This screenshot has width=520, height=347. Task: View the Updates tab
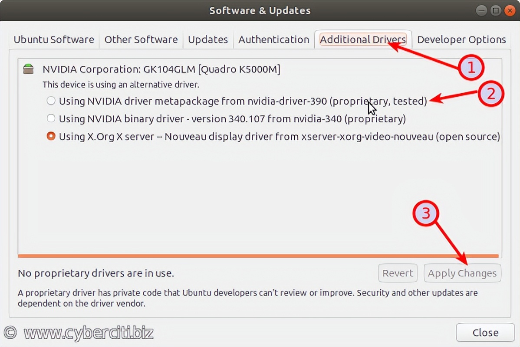click(208, 39)
